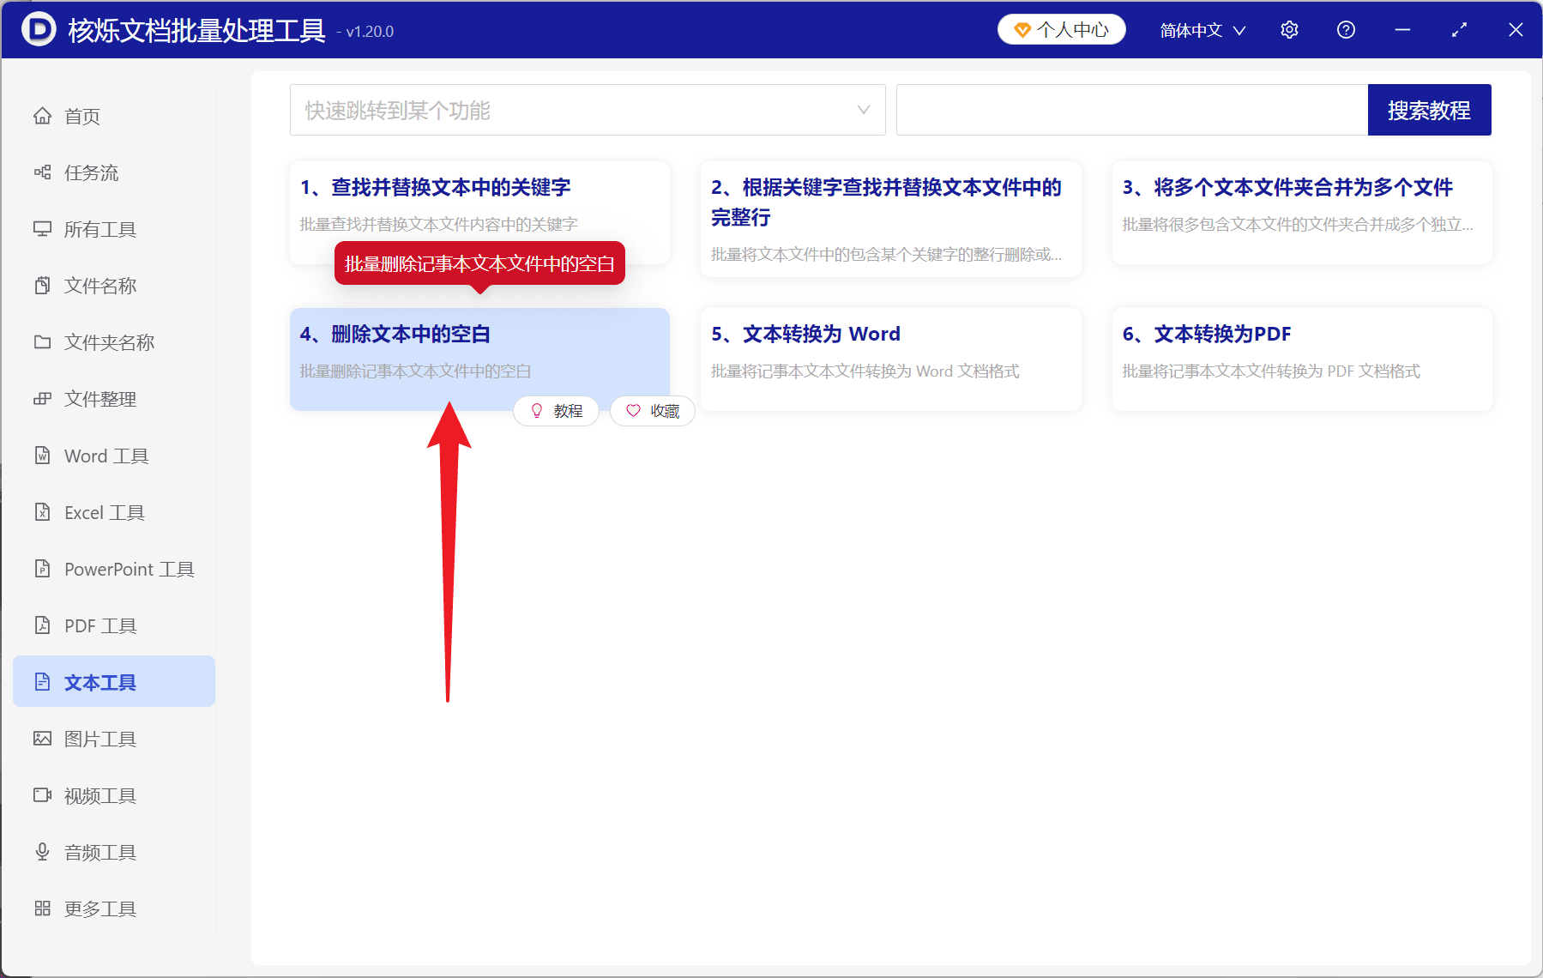Open 个人中心 in the title bar
1543x978 pixels.
point(1061,28)
